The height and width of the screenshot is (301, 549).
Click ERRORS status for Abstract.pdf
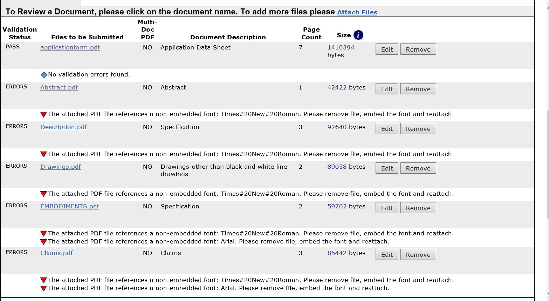(x=16, y=87)
